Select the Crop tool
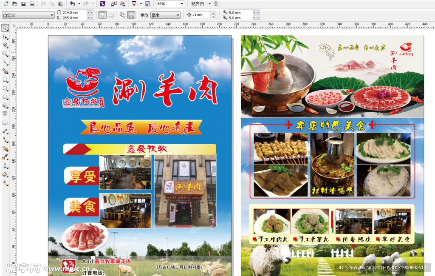 click(x=5, y=45)
